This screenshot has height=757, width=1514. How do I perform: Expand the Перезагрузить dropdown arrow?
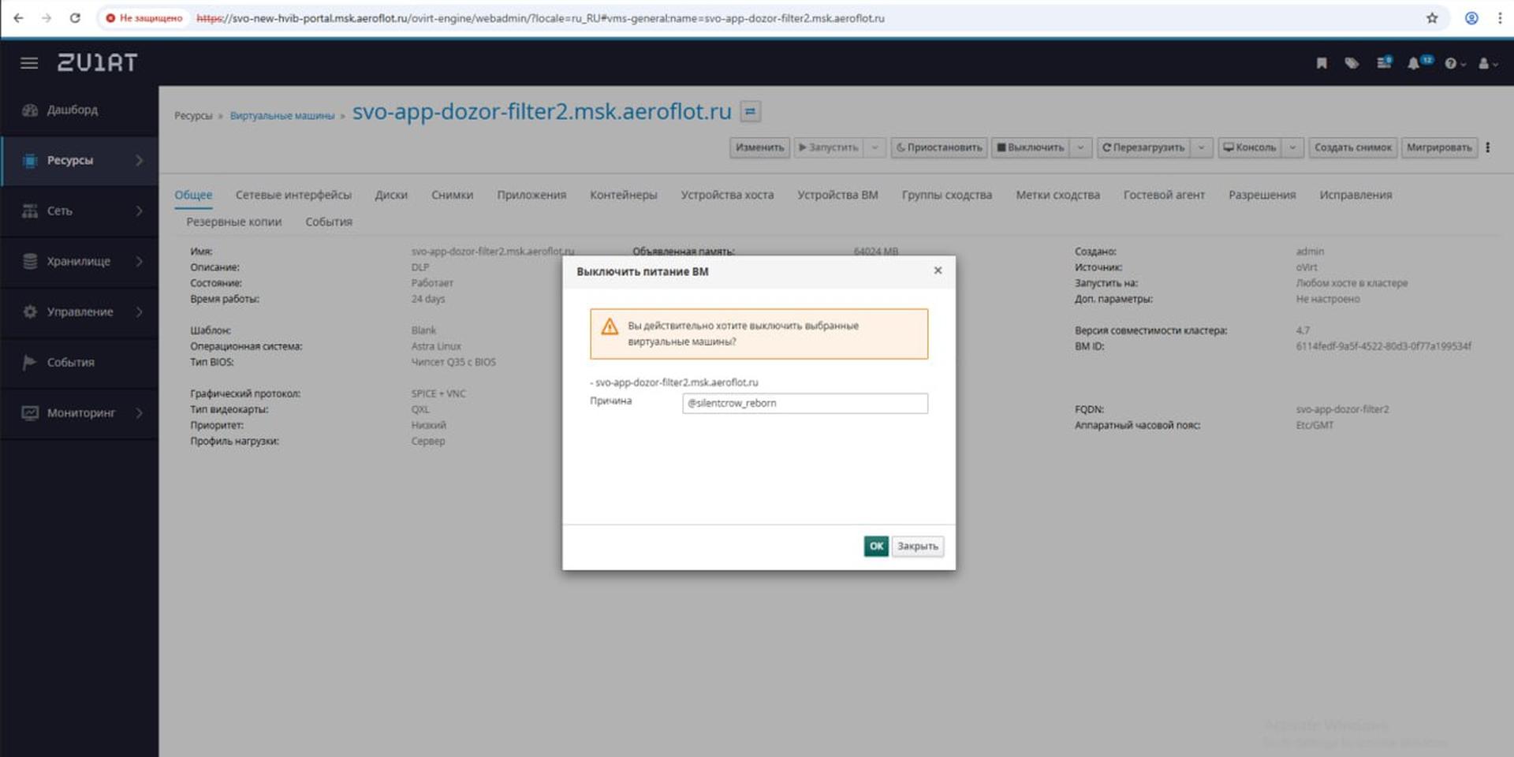click(x=1201, y=147)
